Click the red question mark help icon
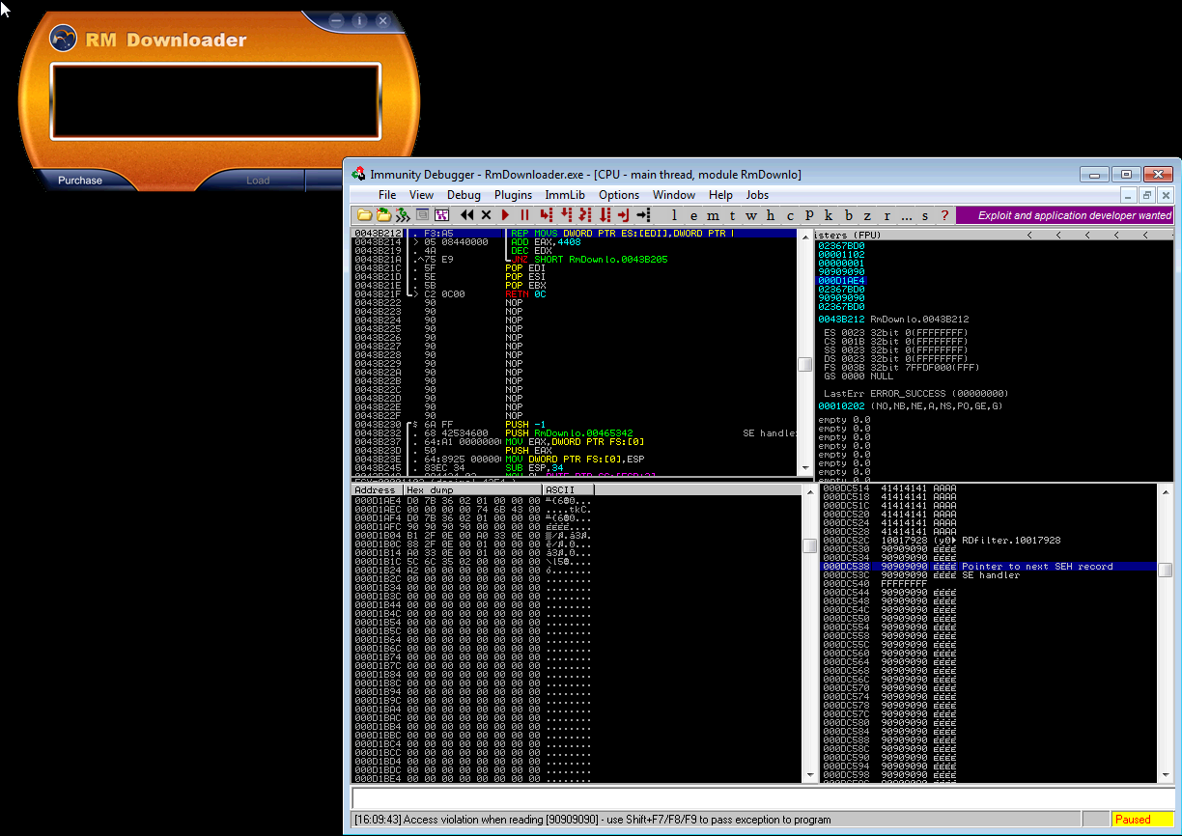This screenshot has height=836, width=1182. (944, 214)
